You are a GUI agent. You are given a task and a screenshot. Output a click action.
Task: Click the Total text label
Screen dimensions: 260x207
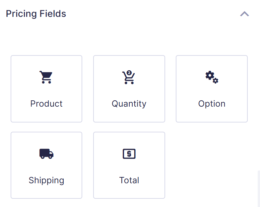tap(129, 180)
